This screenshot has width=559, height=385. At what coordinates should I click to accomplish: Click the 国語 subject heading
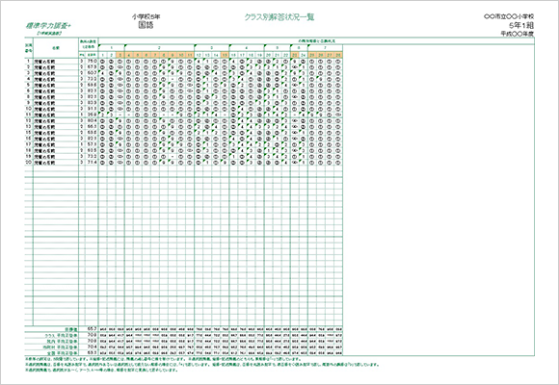(146, 25)
